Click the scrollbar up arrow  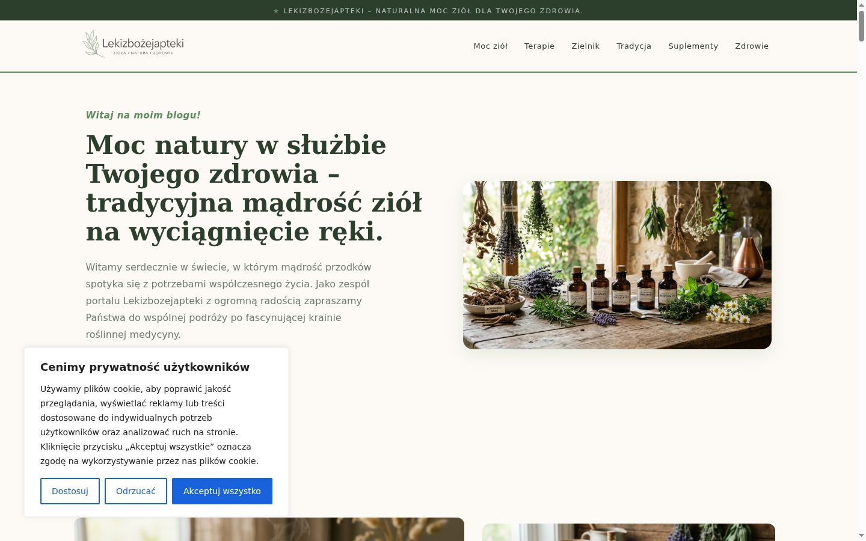click(861, 5)
